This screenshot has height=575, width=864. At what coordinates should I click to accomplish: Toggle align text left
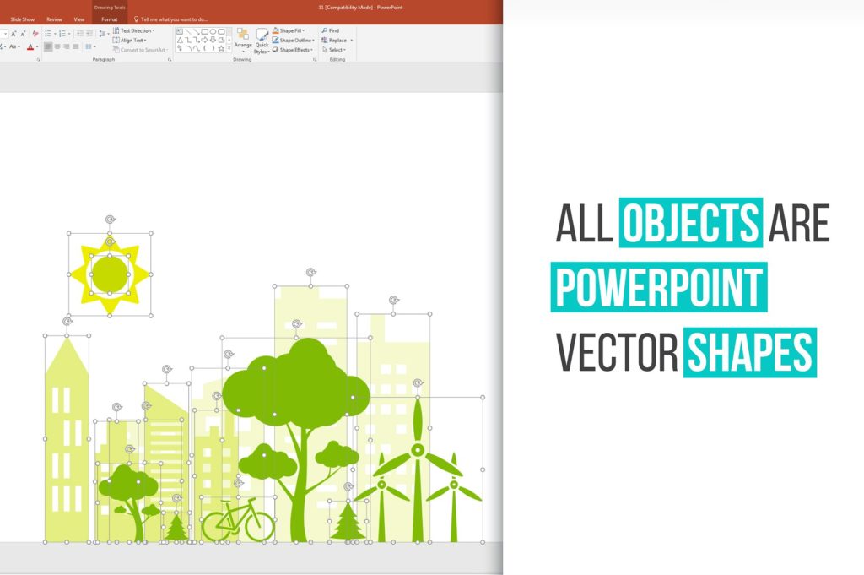point(48,47)
